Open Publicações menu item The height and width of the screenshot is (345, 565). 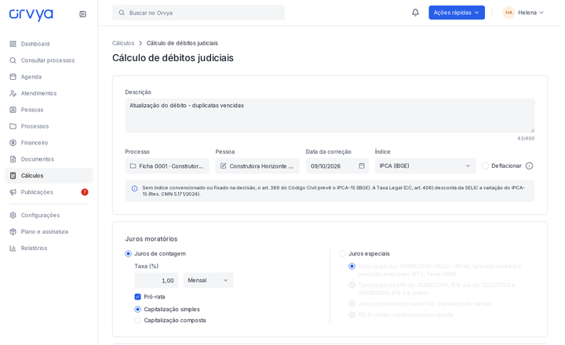tap(49, 192)
